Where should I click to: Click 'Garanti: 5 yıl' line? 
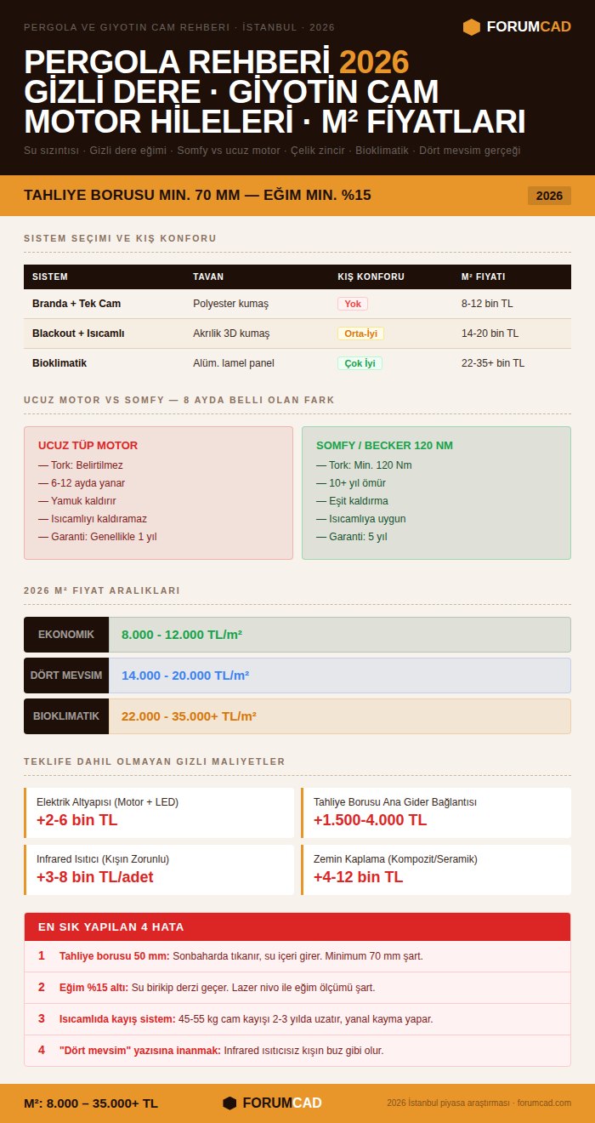pyautogui.click(x=352, y=537)
